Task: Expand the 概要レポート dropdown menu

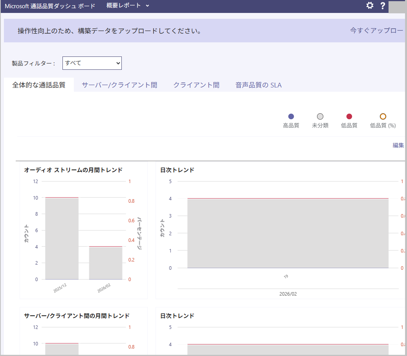Action: point(128,5)
